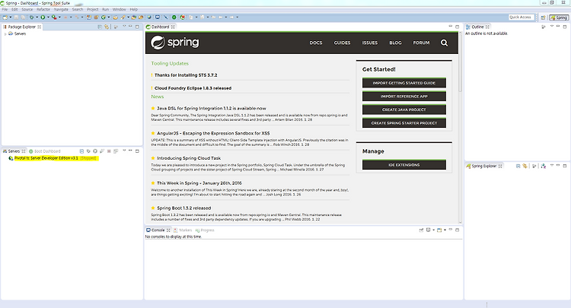Open Outline panel View Menu dropdown
This screenshot has height=308, width=571.
pos(552,27)
